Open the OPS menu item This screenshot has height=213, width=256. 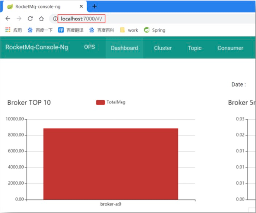click(89, 47)
